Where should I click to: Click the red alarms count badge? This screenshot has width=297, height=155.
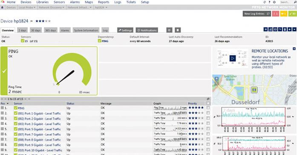pos(276,14)
